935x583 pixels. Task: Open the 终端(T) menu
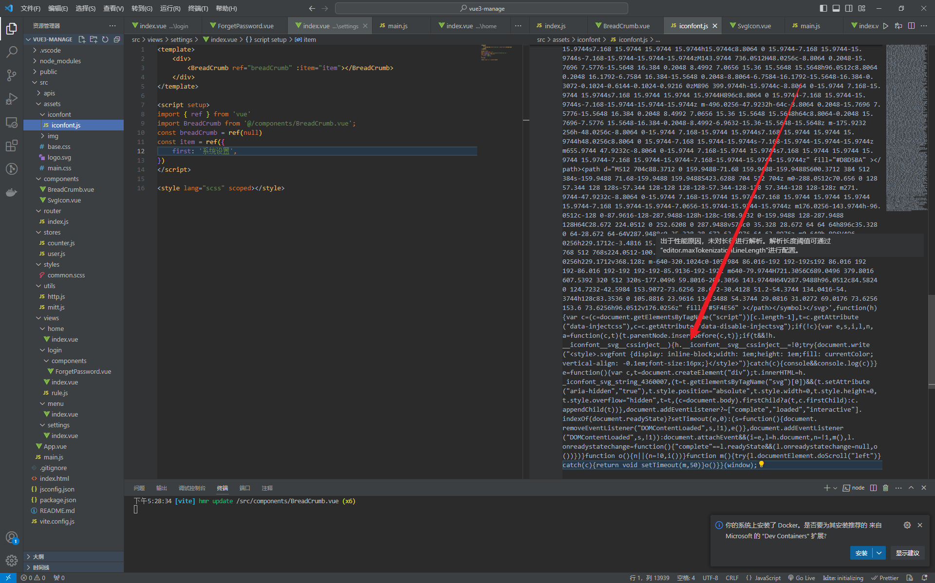(198, 8)
